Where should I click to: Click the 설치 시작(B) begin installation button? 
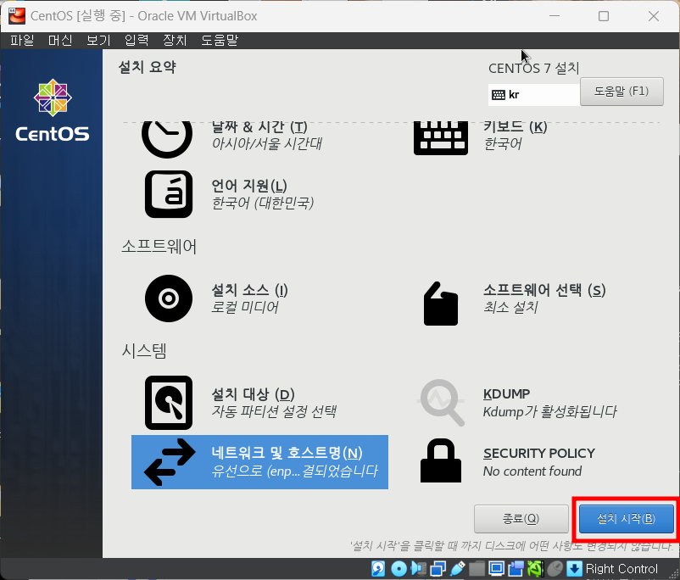pyautogui.click(x=627, y=518)
